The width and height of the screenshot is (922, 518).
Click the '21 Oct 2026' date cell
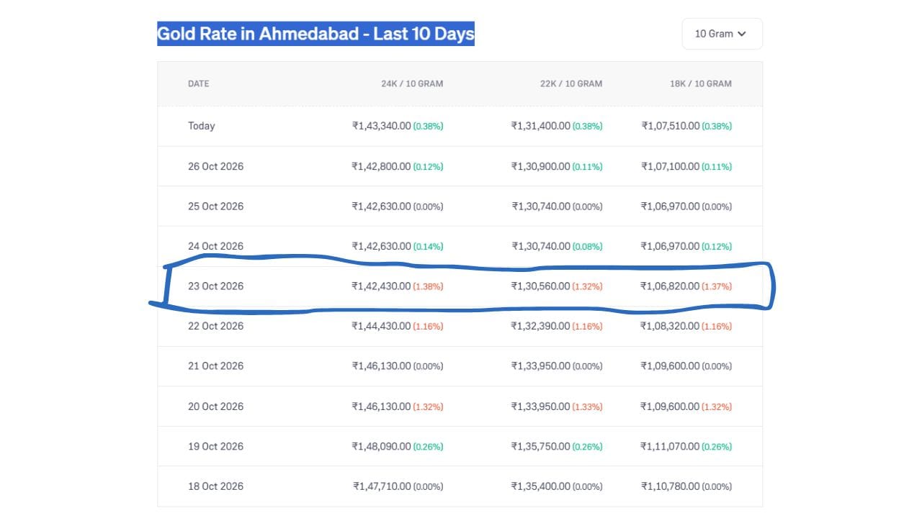(216, 366)
